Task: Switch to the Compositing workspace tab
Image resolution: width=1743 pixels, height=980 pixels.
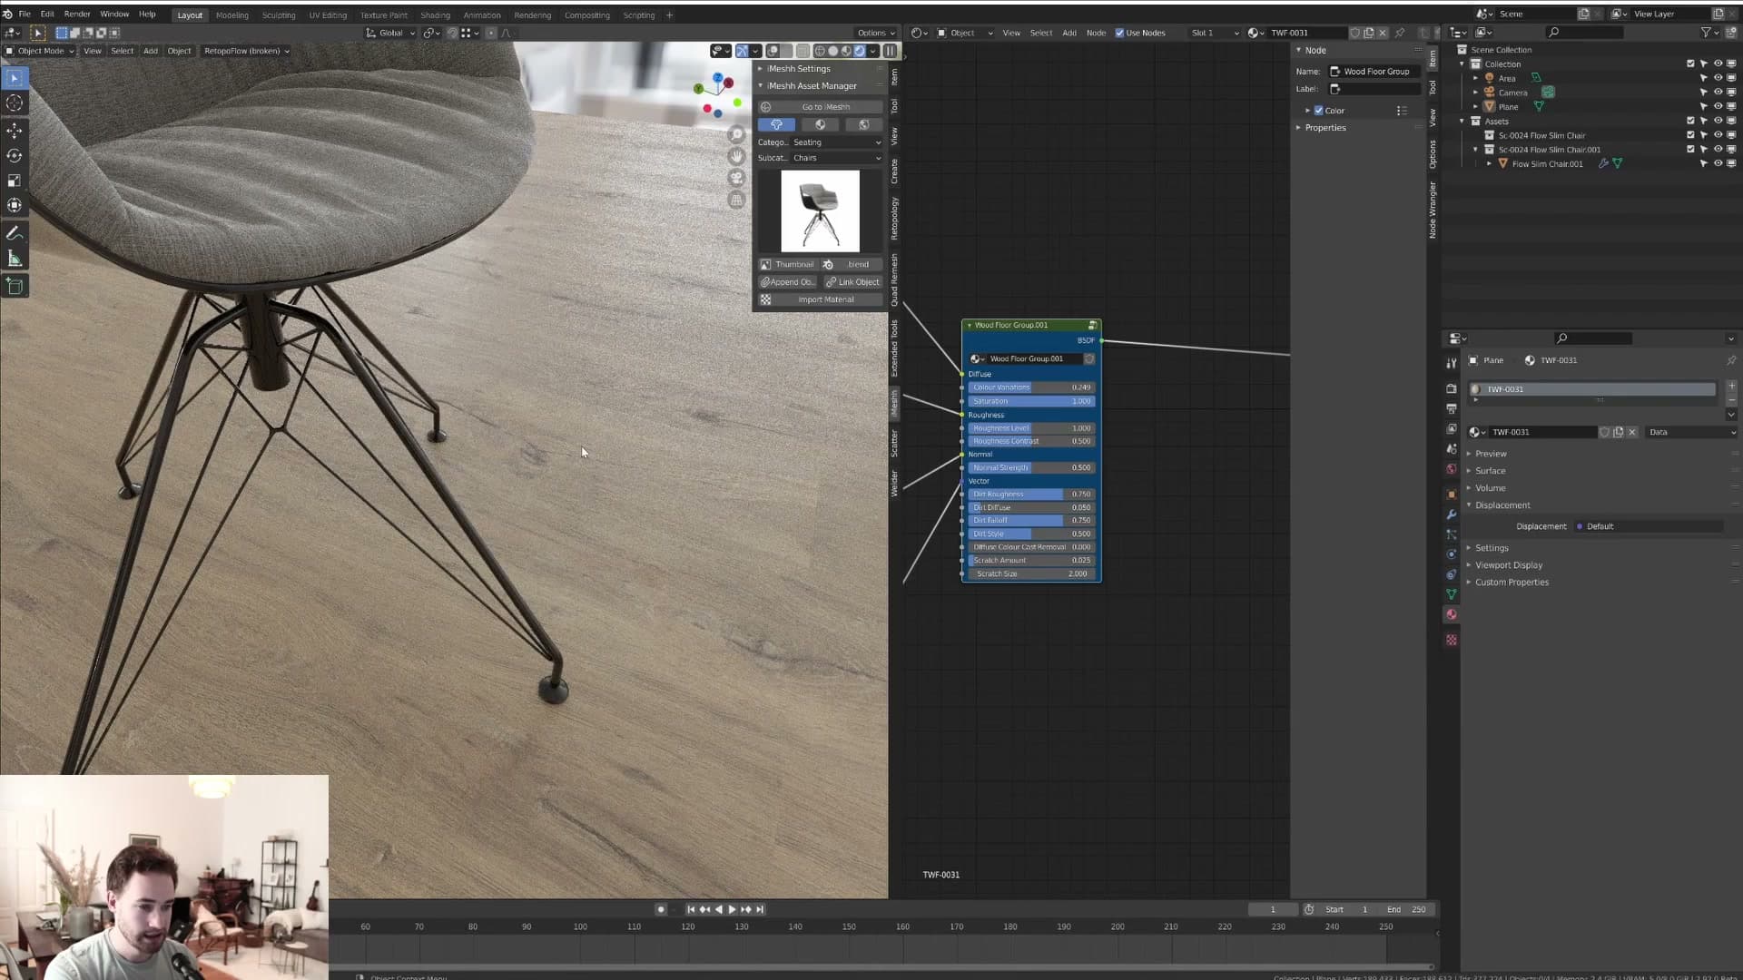Action: point(587,15)
